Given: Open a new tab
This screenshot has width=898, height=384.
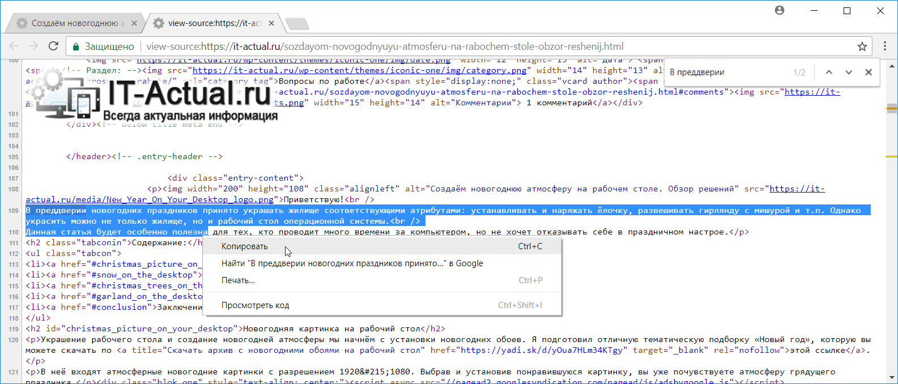Looking at the screenshot, I should point(297,23).
